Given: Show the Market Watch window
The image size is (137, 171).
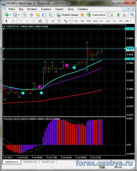Looking at the screenshot, I should coord(25,15).
